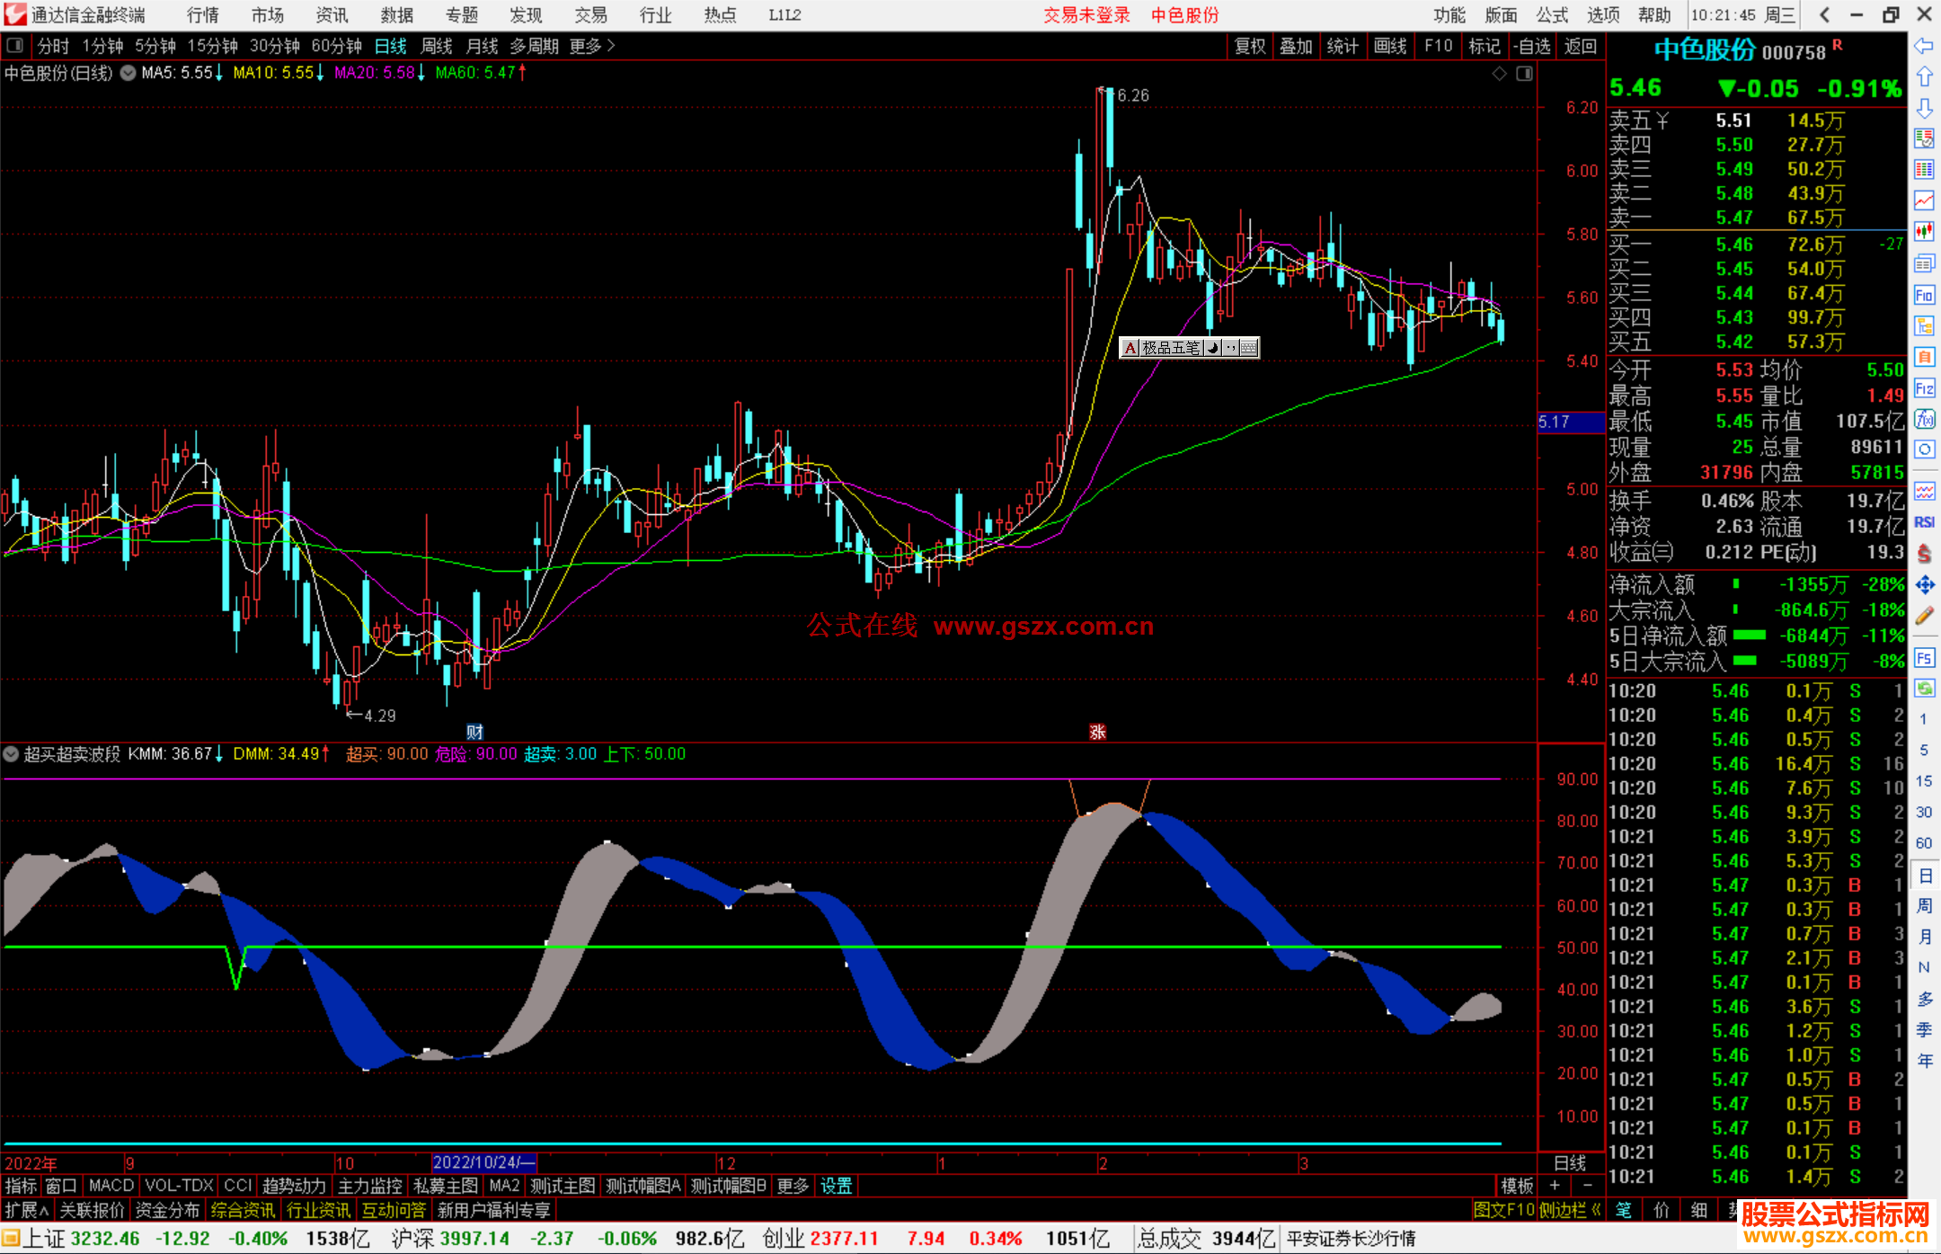The width and height of the screenshot is (1941, 1254).
Task: Expand the 扩展 menu at bottom left
Action: pyautogui.click(x=26, y=1210)
